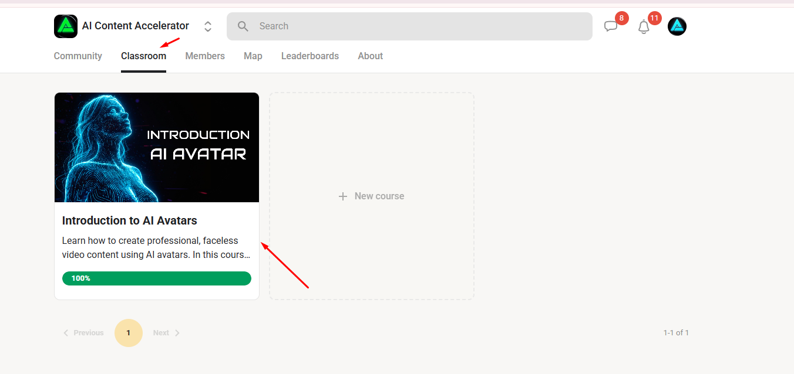Click the magnifying glass search icon
Image resolution: width=794 pixels, height=374 pixels.
pos(243,26)
